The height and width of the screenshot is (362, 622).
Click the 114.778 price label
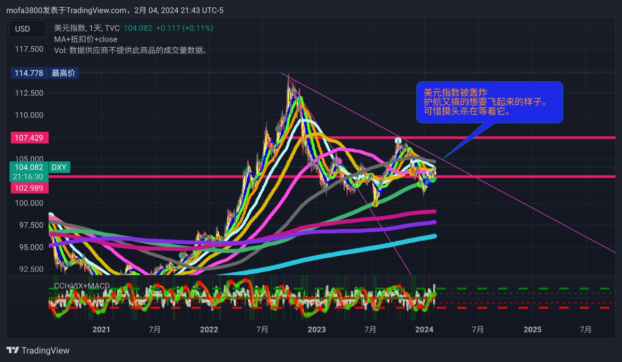point(29,73)
